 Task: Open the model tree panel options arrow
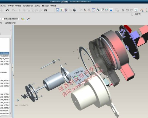pos(11,30)
